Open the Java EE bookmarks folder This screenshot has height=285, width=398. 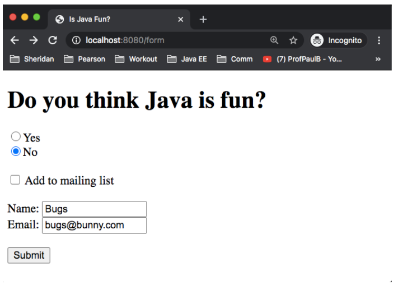187,59
